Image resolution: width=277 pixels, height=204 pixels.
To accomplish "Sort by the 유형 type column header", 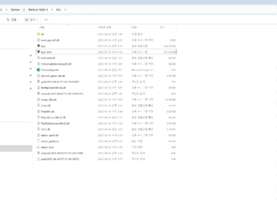I will 134,27.
